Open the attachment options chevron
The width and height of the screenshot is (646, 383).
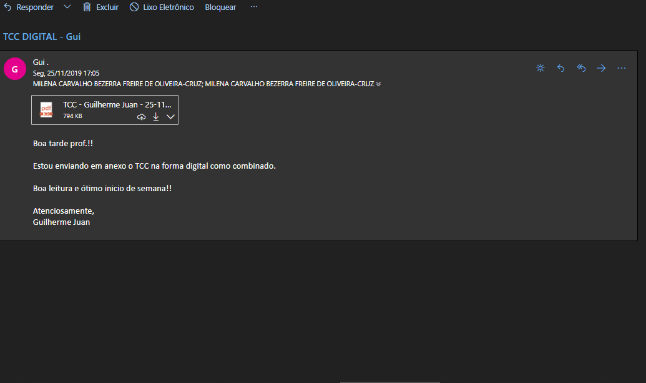click(170, 117)
